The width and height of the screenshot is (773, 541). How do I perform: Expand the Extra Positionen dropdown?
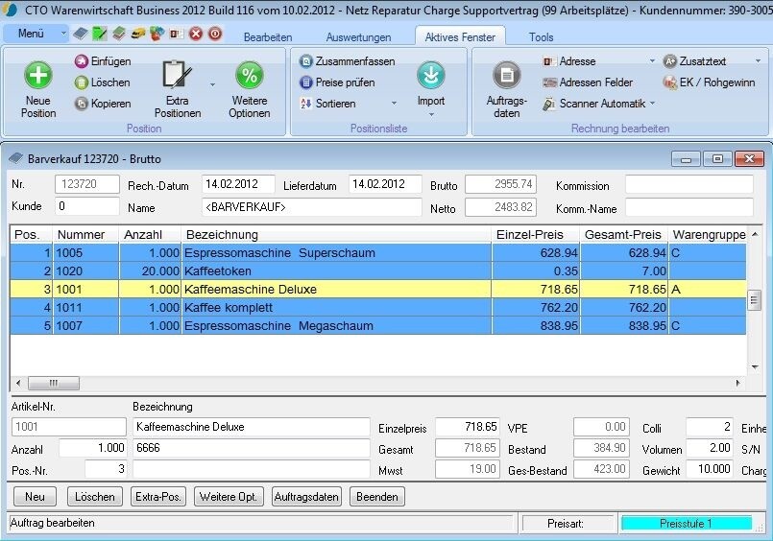[212, 85]
